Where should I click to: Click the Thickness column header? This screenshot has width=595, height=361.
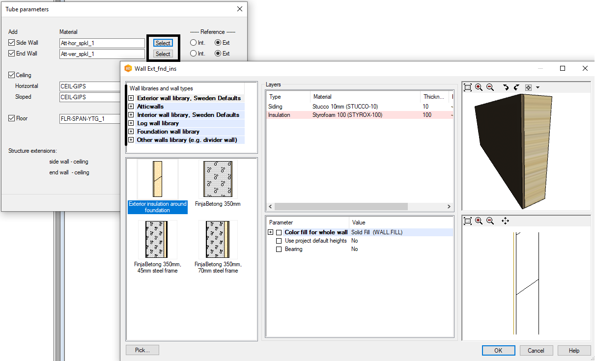pyautogui.click(x=433, y=97)
